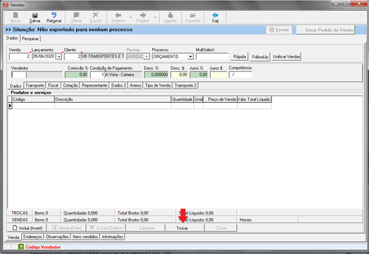Click the Juros % field
Screen dimensions: 369x254
pyautogui.click(x=199, y=75)
